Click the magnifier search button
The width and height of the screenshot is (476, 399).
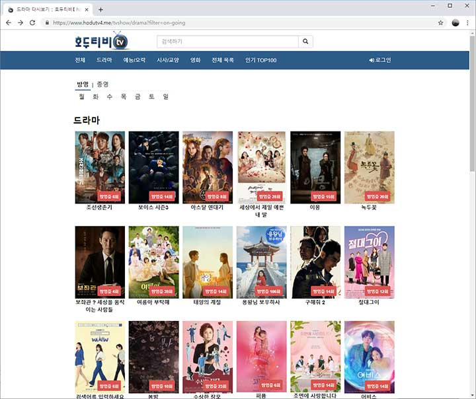[x=305, y=42]
